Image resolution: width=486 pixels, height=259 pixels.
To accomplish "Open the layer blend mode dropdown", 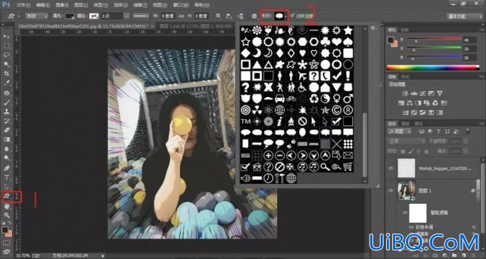I will point(407,141).
